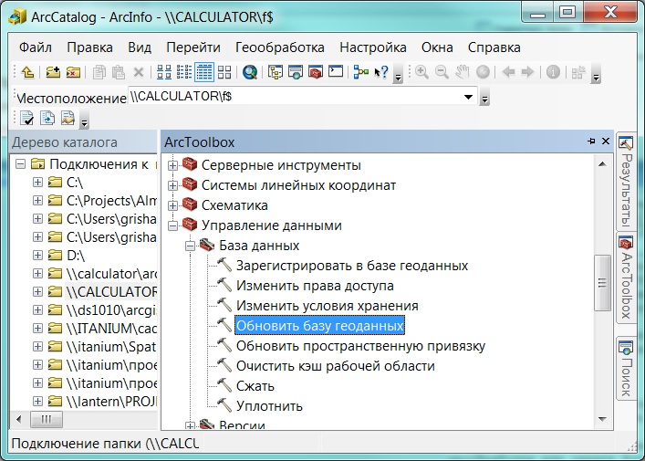Switch to the Large Icons view
The width and height of the screenshot is (645, 461).
pyautogui.click(x=163, y=72)
